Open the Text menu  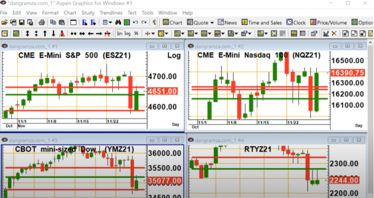(x=132, y=13)
